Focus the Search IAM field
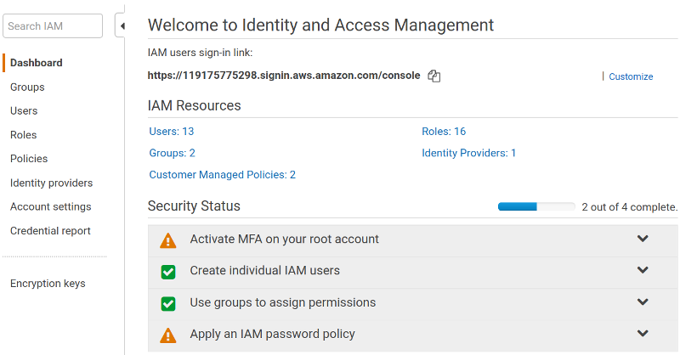This screenshot has height=355, width=680. pyautogui.click(x=53, y=26)
